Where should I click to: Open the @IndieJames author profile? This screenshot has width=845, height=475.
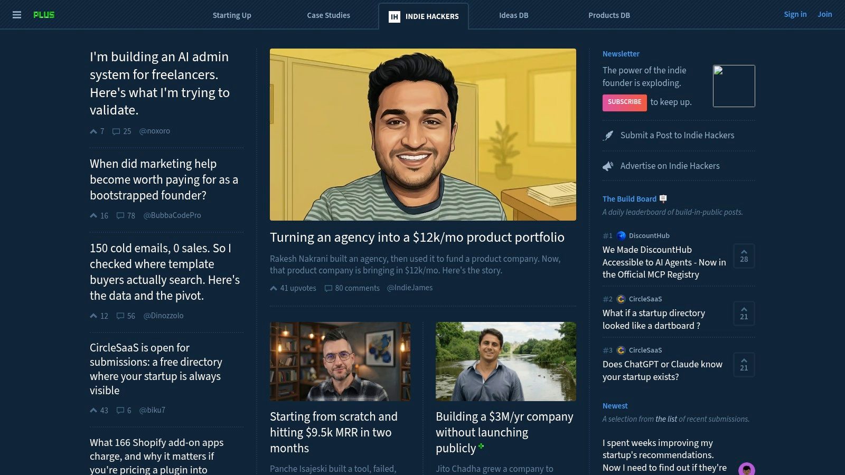(410, 288)
